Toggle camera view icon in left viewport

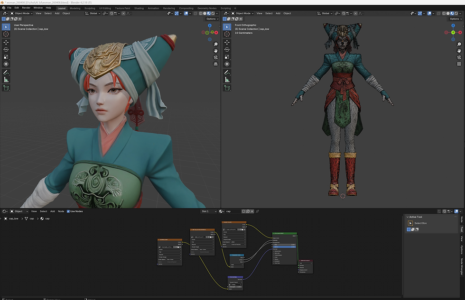tap(215, 57)
